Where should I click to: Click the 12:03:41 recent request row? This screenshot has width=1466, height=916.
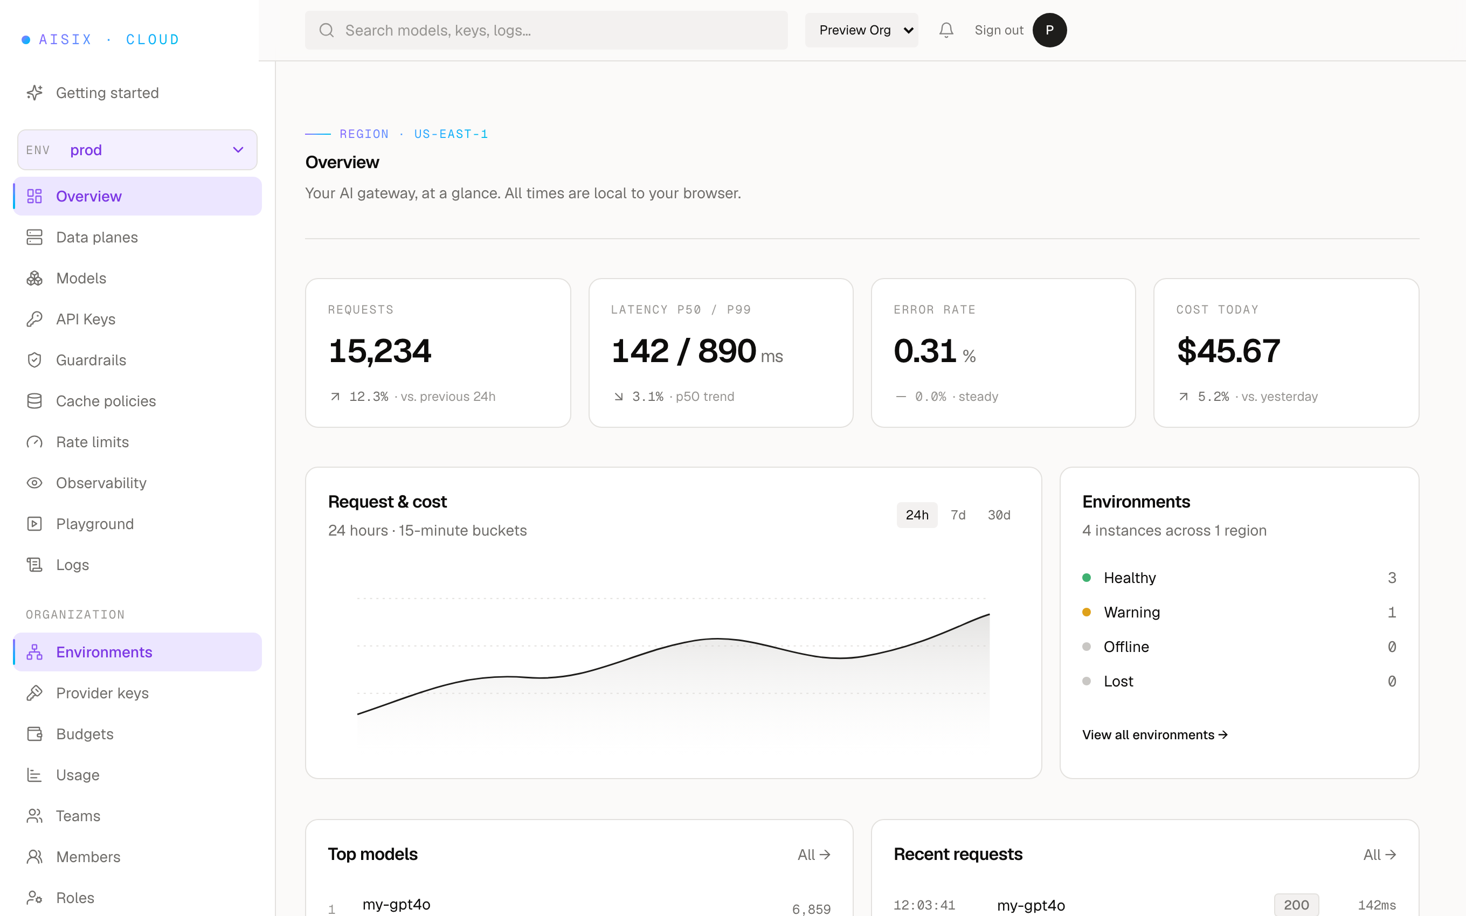1145,905
